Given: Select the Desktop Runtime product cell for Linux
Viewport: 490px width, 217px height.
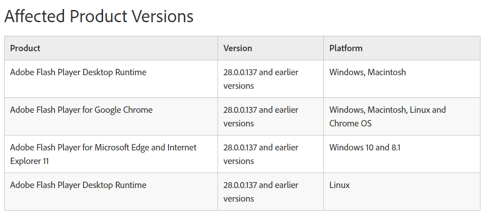Looking at the screenshot, I should click(78, 185).
